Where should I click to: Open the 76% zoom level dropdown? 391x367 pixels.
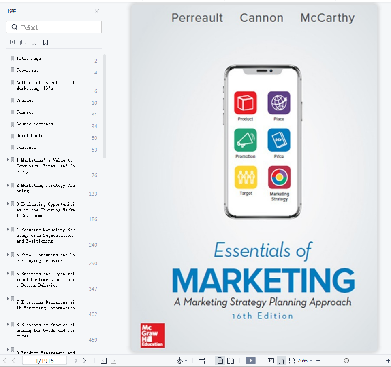(304, 361)
